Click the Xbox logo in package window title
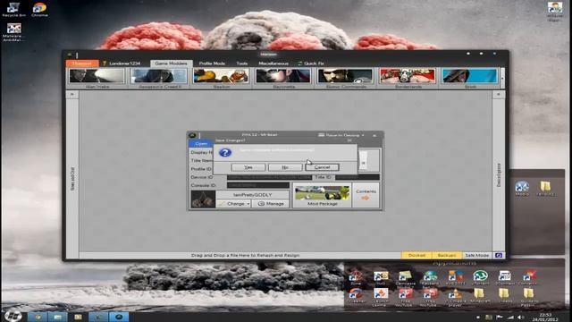The image size is (572, 322). pyautogui.click(x=192, y=135)
